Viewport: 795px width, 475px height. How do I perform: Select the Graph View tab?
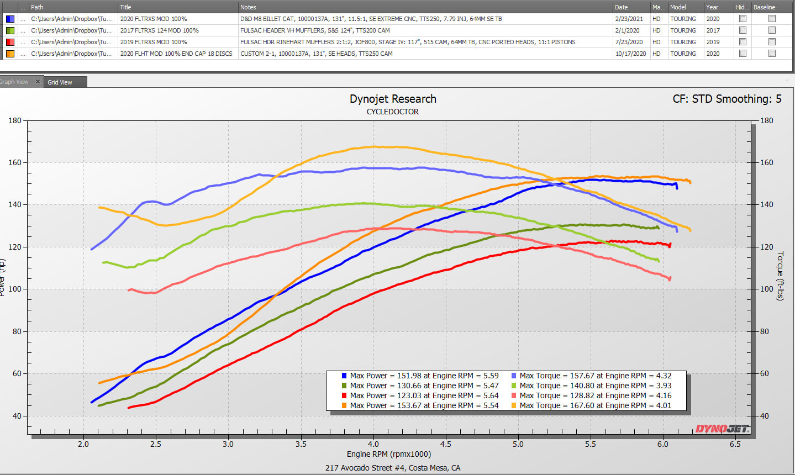point(15,82)
